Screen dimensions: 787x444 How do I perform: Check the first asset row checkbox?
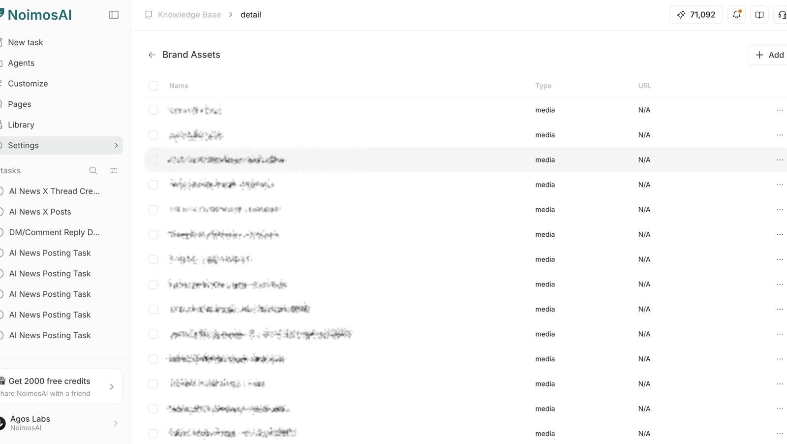coord(153,110)
